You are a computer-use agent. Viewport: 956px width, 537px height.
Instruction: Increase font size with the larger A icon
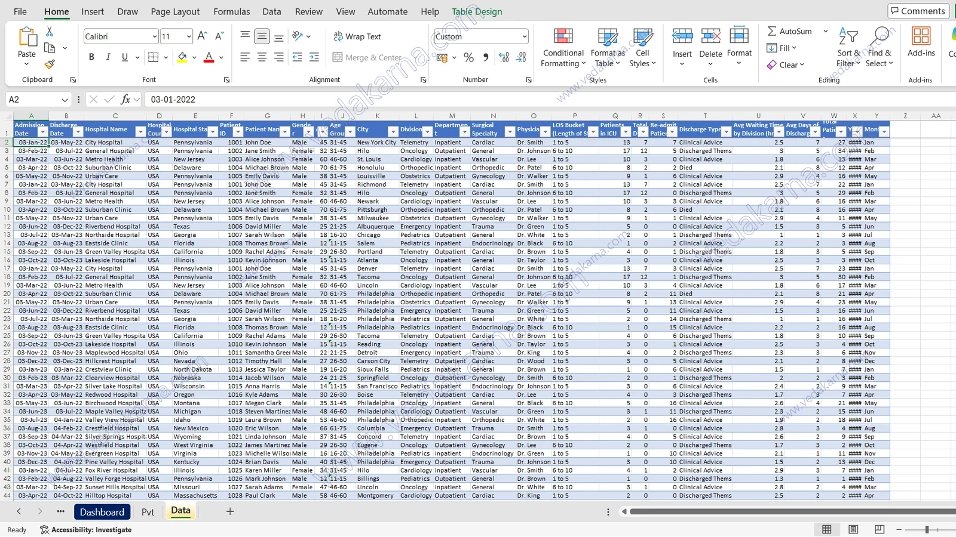[x=202, y=36]
